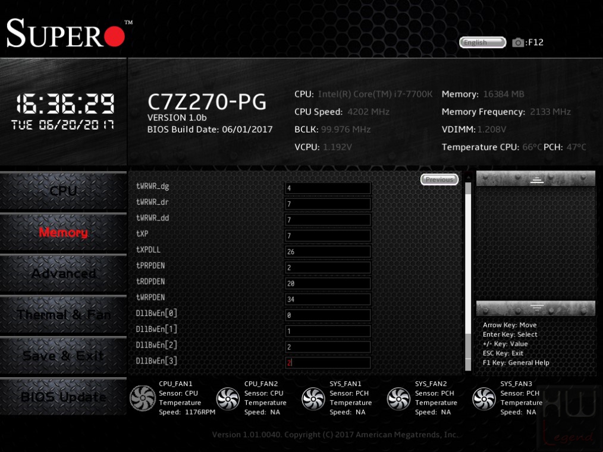Select the DllBwEn[3] value field

click(328, 363)
